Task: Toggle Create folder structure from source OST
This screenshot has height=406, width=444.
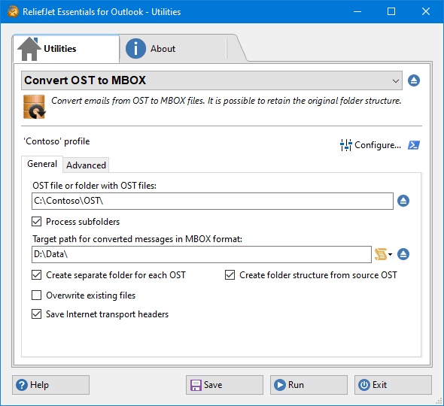Action: click(230, 274)
